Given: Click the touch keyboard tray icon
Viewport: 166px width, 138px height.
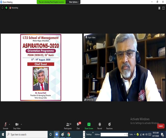Looking at the screenshot, I should tap(150, 134).
